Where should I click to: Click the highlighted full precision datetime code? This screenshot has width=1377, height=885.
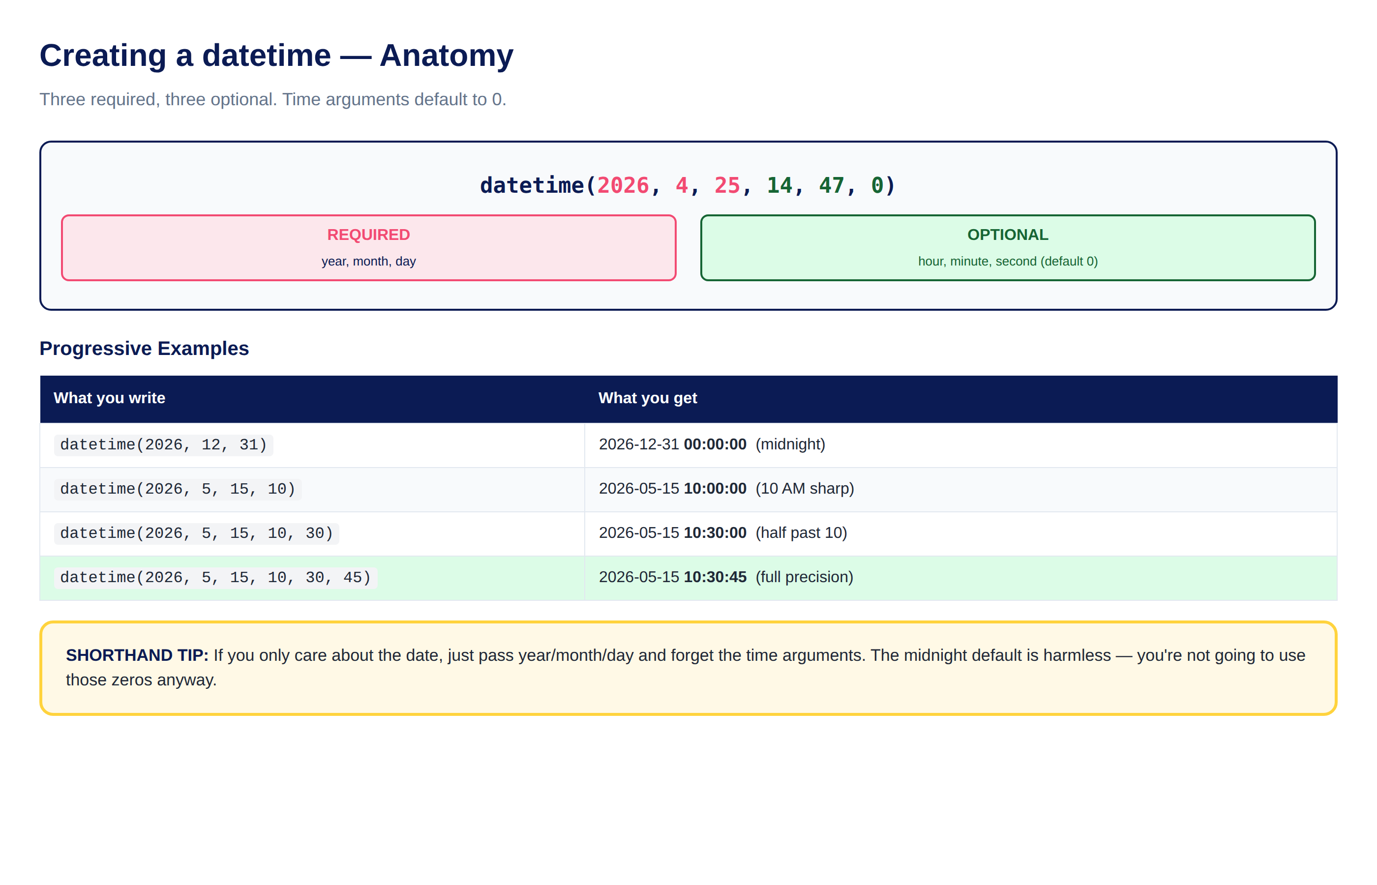(215, 578)
